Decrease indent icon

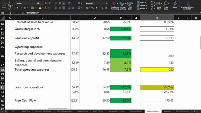(69, 8)
